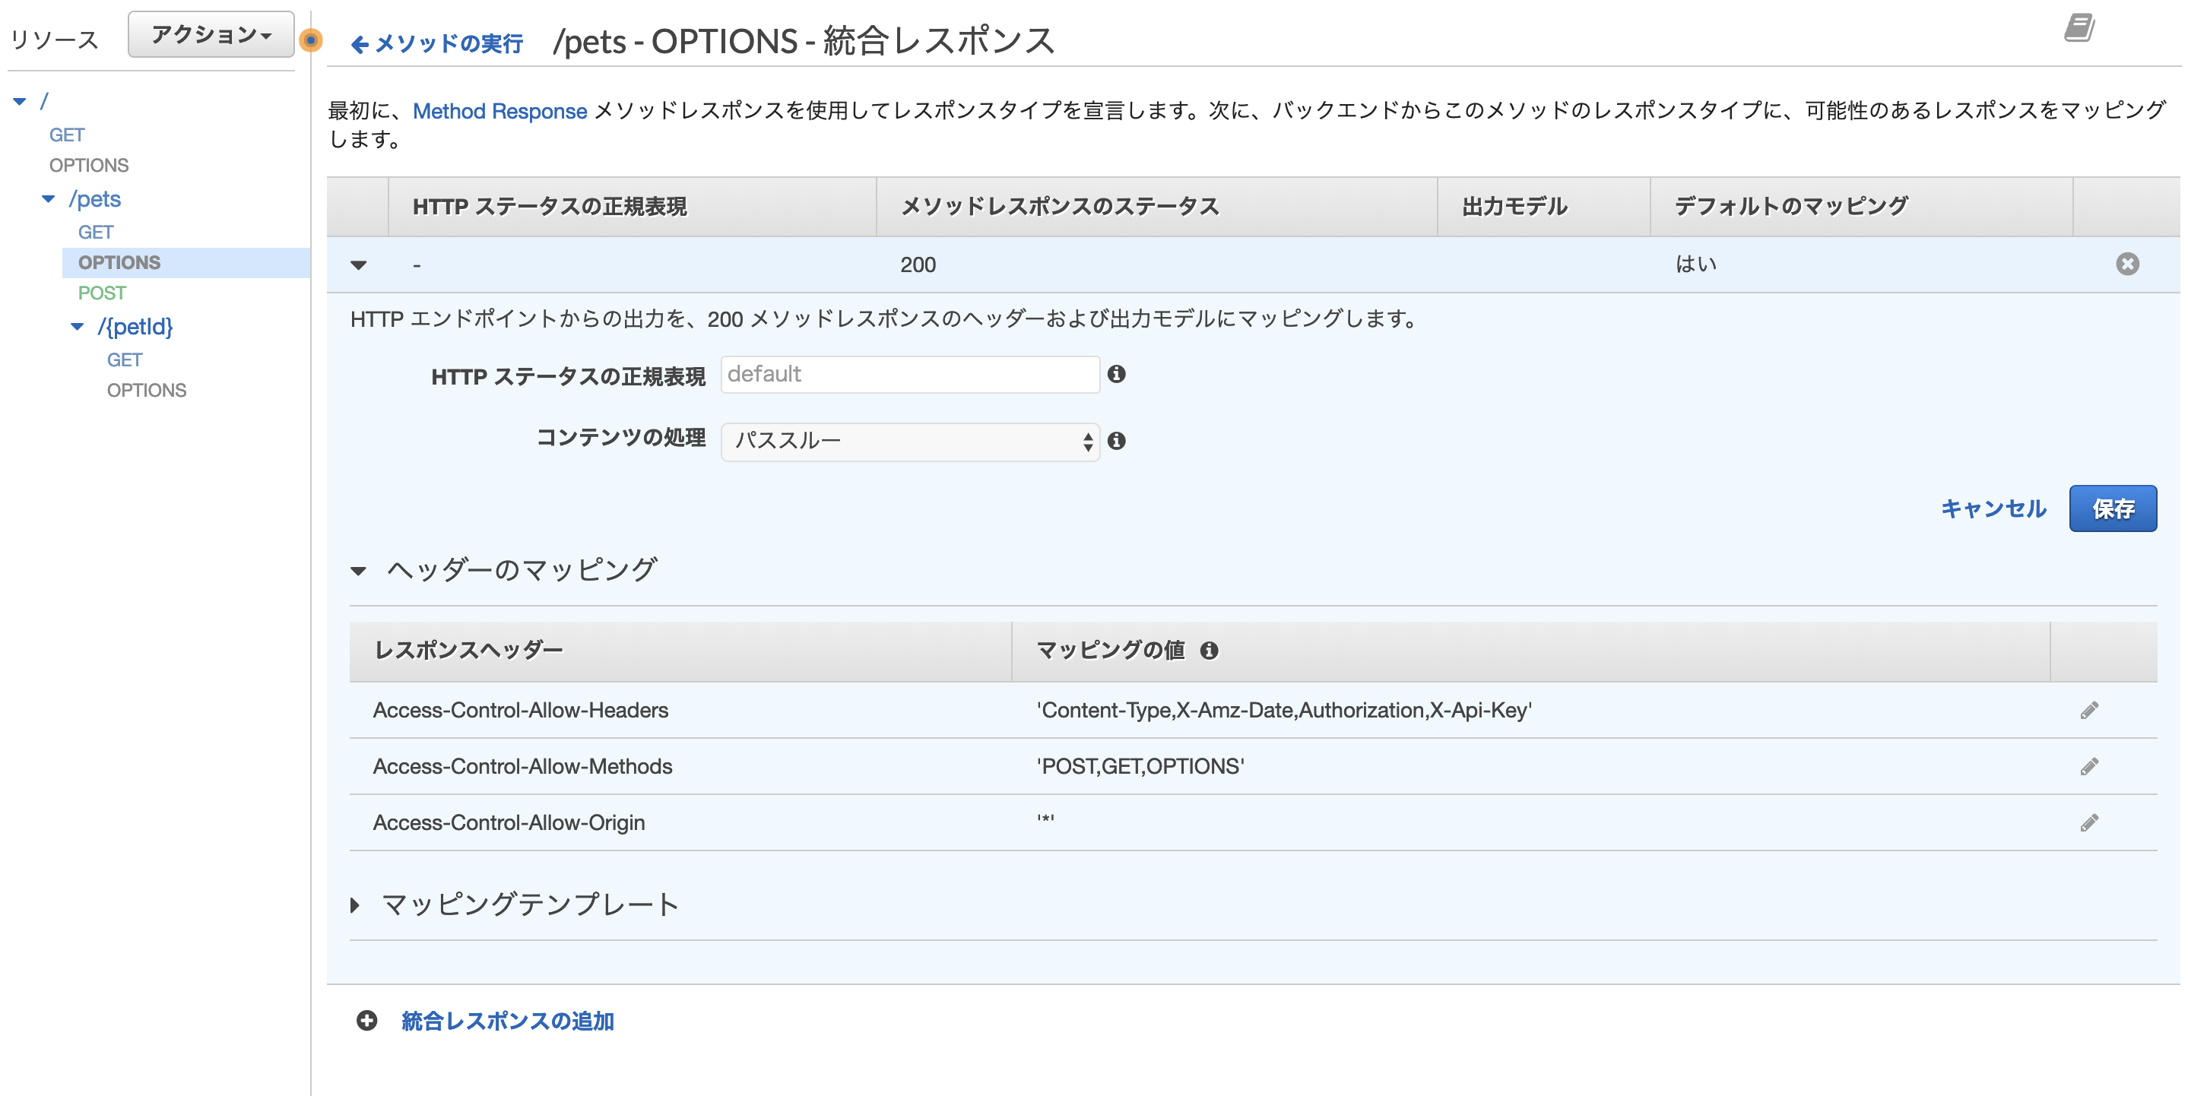Edit the Access-Control-Allow-Methods mapping value
Screen dimensions: 2188x1096
click(x=2091, y=766)
